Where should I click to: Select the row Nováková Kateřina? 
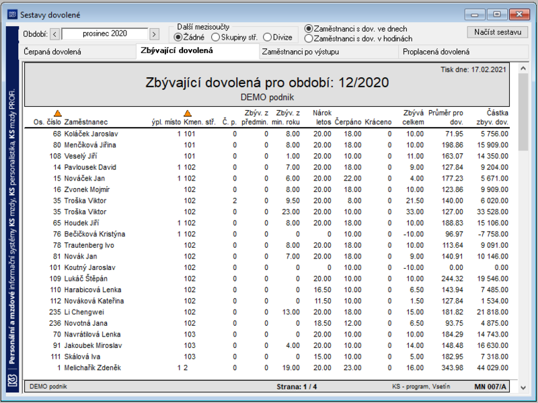click(x=267, y=301)
